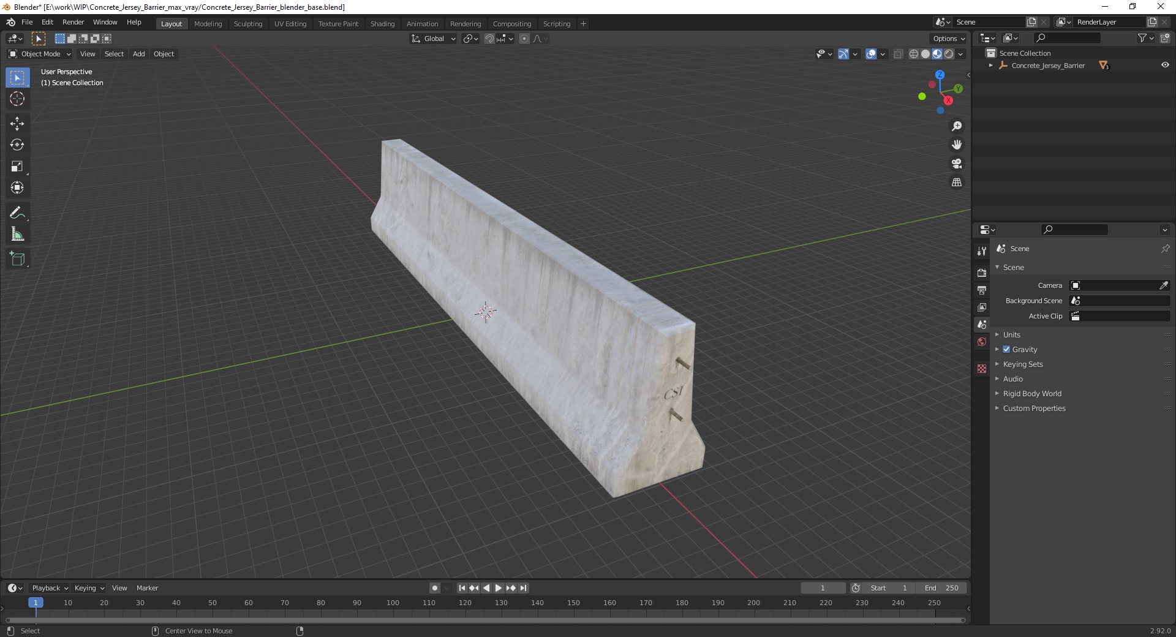Toggle snapping magnet icon

click(x=489, y=39)
